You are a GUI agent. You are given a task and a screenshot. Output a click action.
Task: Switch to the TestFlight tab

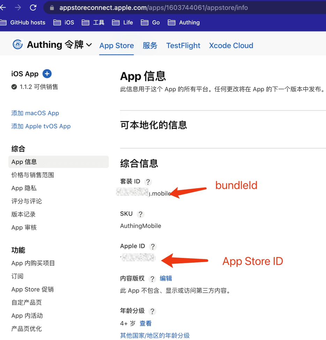[x=183, y=45]
